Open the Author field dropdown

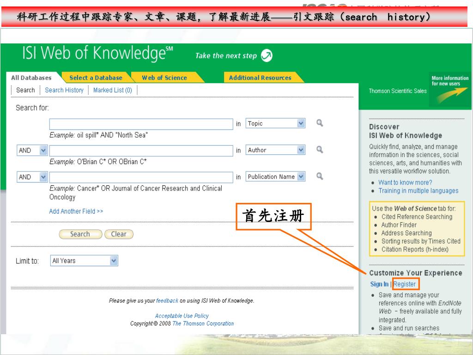[x=301, y=150]
